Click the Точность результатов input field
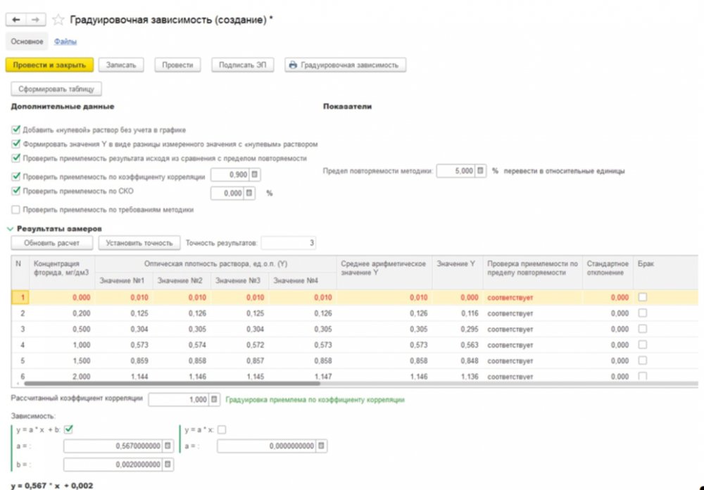The image size is (704, 490). click(x=289, y=243)
